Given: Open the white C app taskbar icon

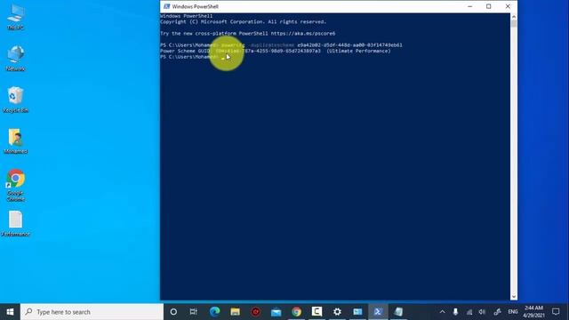Looking at the screenshot, I should tap(317, 312).
